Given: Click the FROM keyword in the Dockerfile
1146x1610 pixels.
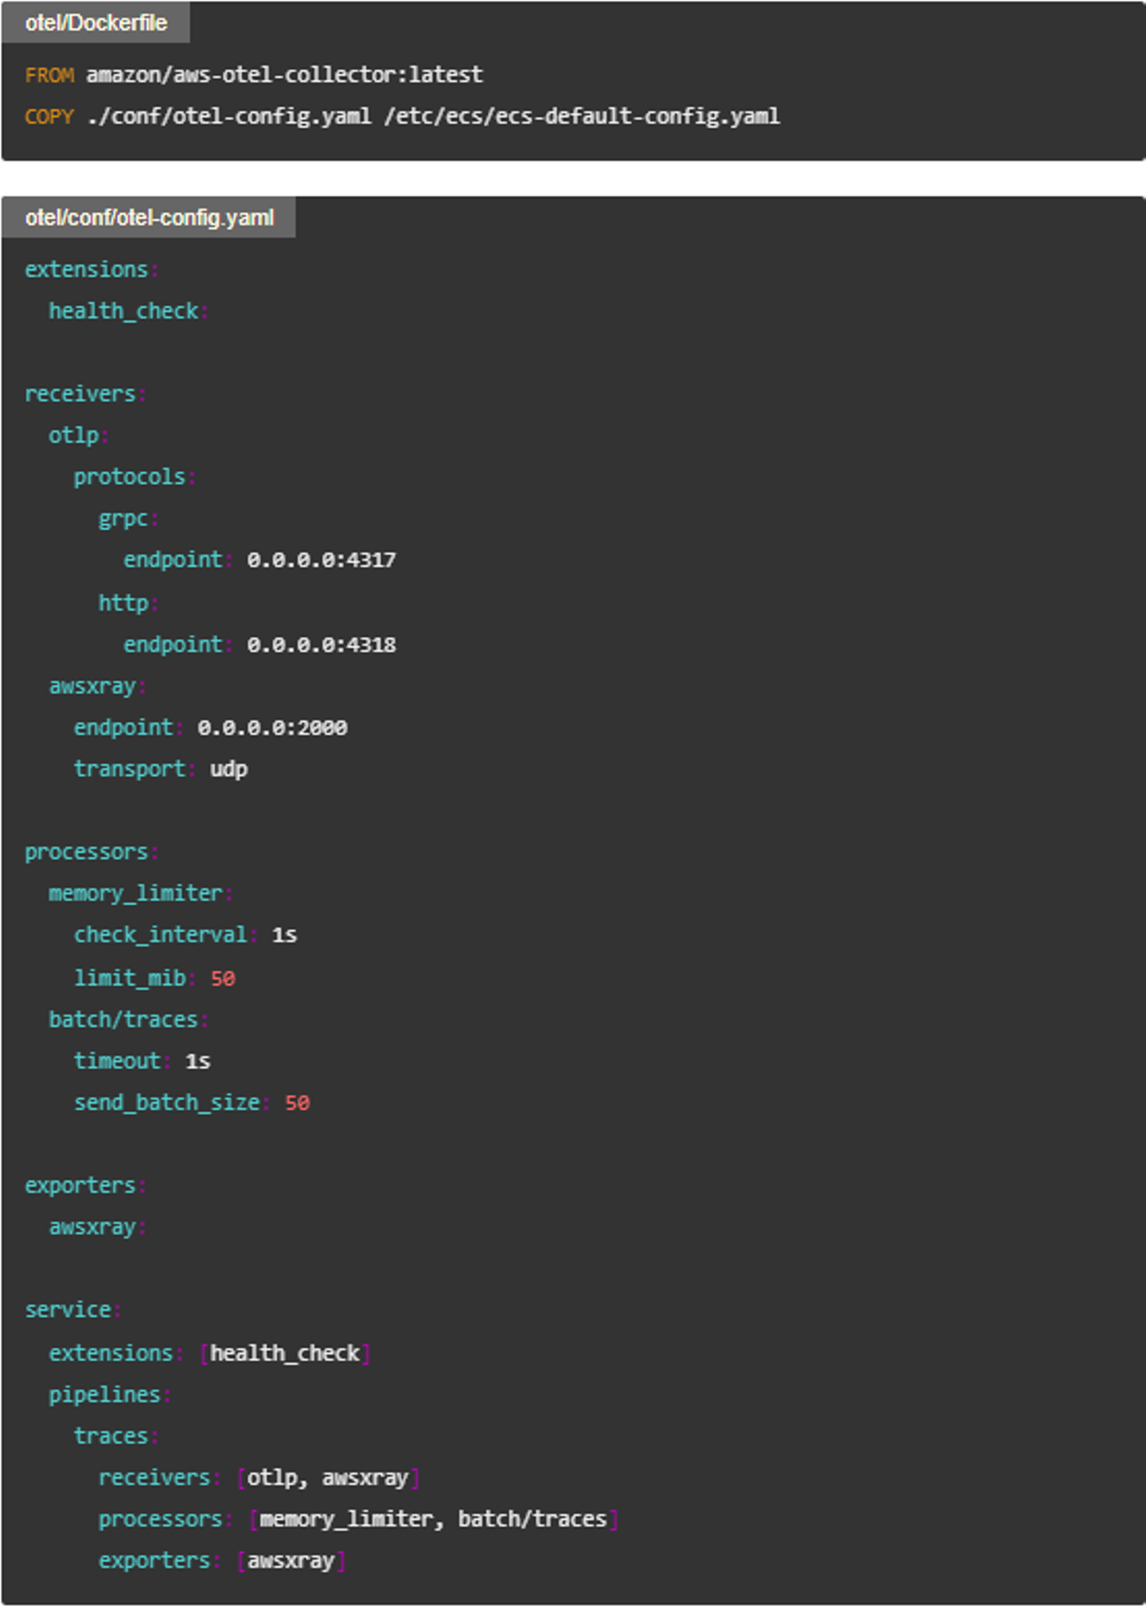Looking at the screenshot, I should 49,75.
